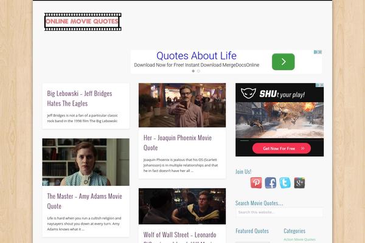Viewport: 365px width, 243px height.
Task: Click the SHUt your play ad game image
Action: tap(279, 120)
